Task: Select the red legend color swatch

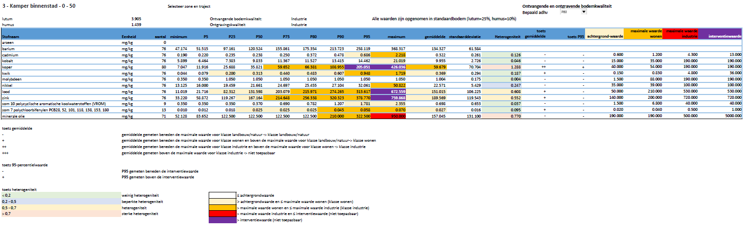Action: tap(221, 214)
